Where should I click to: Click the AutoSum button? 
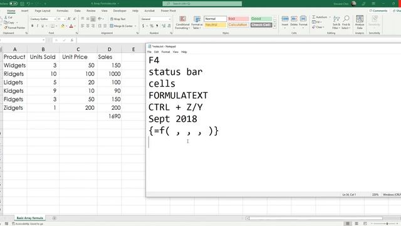[x=319, y=17]
